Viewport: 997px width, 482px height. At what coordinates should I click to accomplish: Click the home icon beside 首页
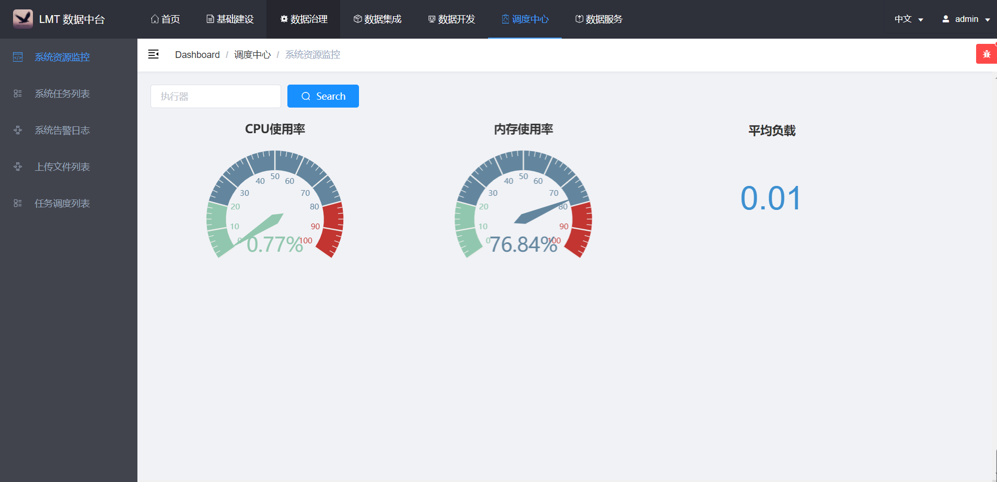click(154, 18)
